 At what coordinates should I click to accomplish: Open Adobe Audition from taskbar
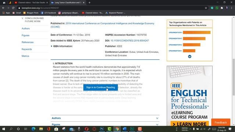pyautogui.click(x=132, y=129)
